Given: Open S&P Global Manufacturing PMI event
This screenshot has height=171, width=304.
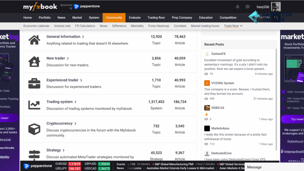Looking at the screenshot, I should pos(174,164).
